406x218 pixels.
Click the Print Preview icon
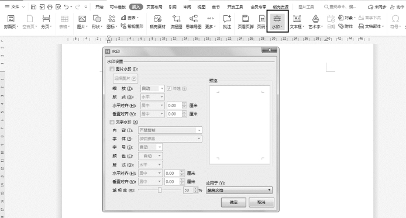(x=58, y=7)
